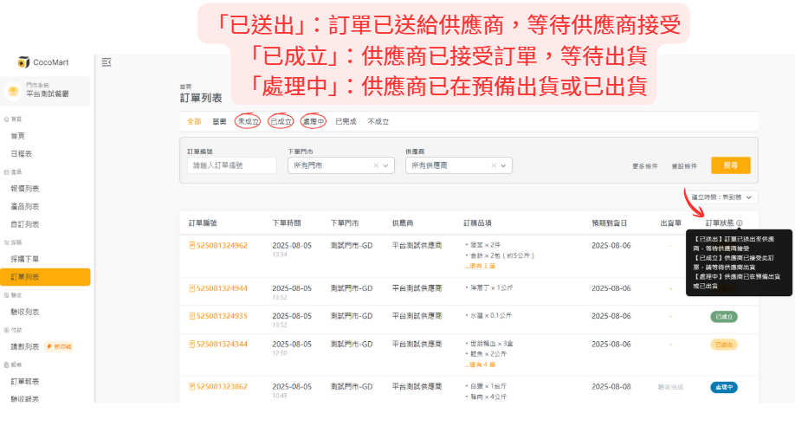The width and height of the screenshot is (795, 445).
Task: Click the 平台測試餐廳 store switcher
Action: [45, 91]
